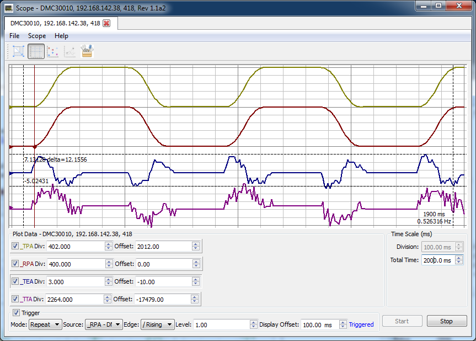The width and height of the screenshot is (476, 341).
Task: Click the blue Triggered status text
Action: point(361,324)
